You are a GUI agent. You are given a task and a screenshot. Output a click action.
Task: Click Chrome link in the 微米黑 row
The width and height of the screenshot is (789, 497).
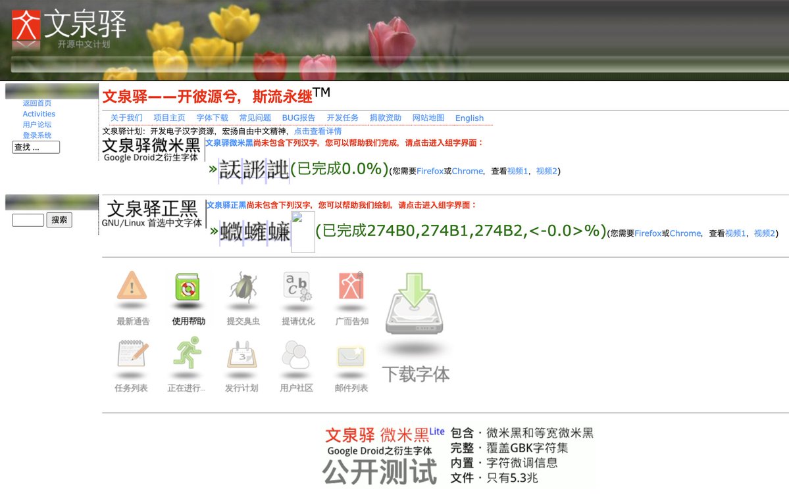click(x=467, y=172)
